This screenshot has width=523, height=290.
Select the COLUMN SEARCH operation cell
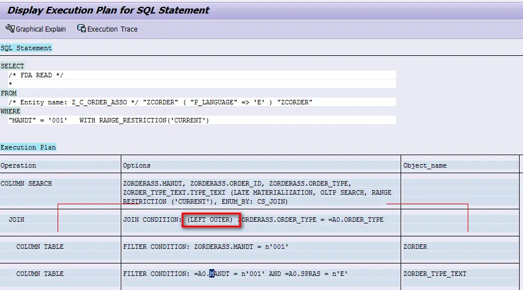(26, 183)
